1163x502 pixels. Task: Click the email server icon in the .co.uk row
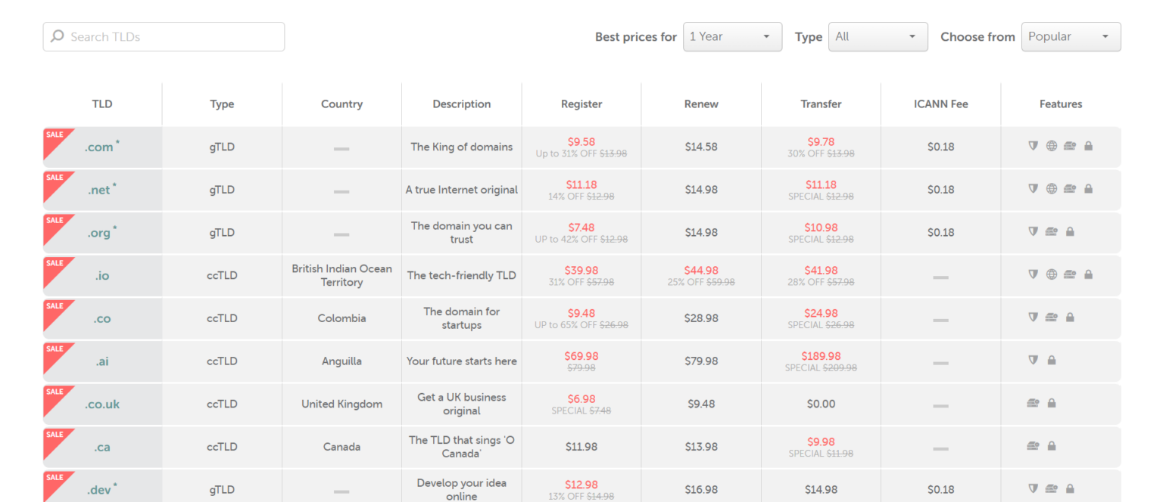point(1032,403)
